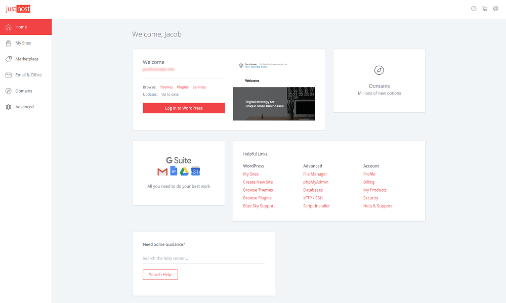Click the Search Help button

160,275
